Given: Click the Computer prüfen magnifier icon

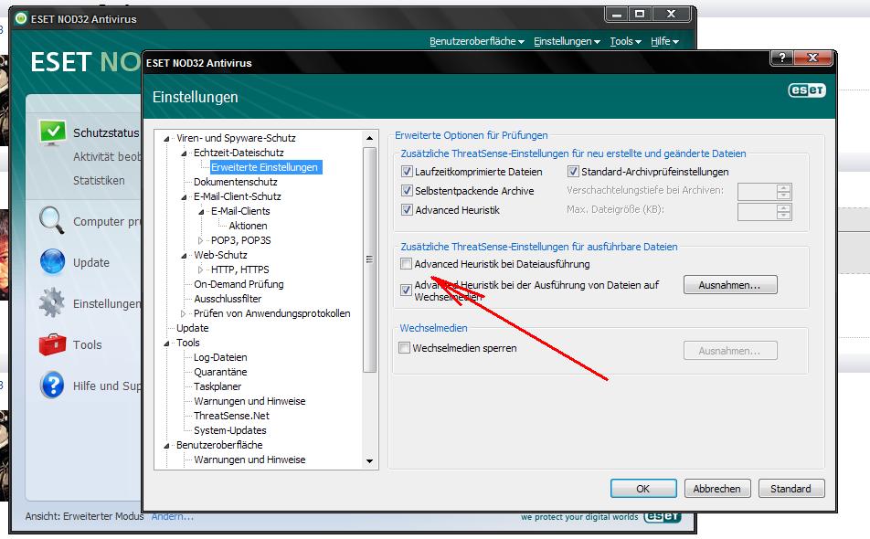Looking at the screenshot, I should pos(52,221).
